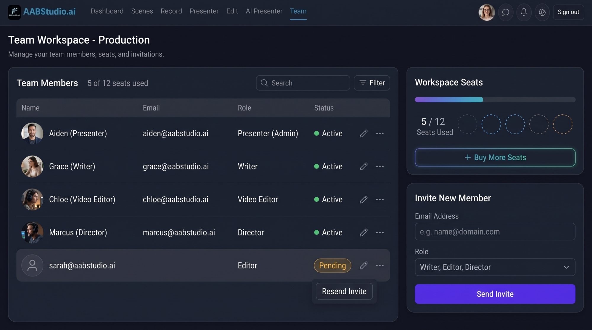This screenshot has width=592, height=330.
Task: Click Aiden's profile photo
Action: 32,133
